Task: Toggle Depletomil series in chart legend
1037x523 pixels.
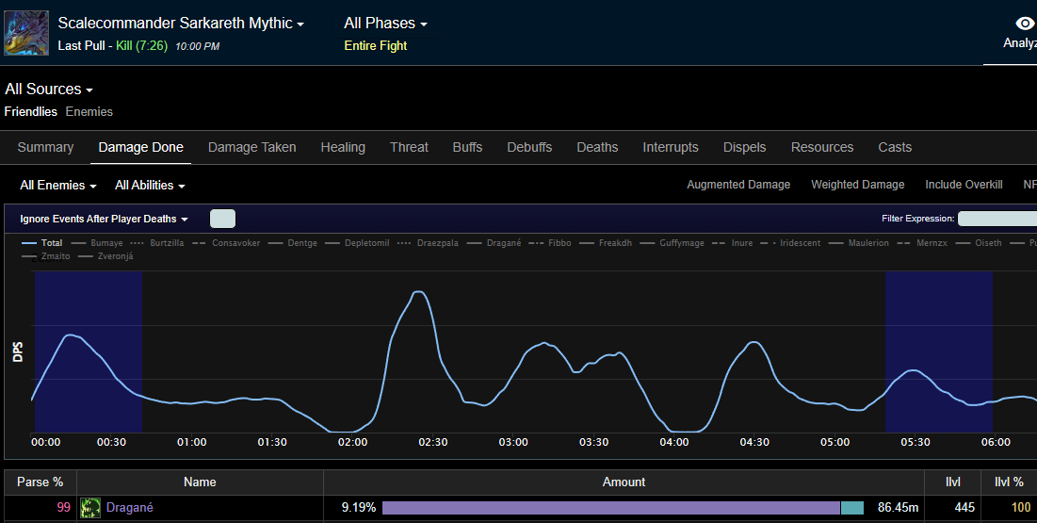Action: coord(357,243)
